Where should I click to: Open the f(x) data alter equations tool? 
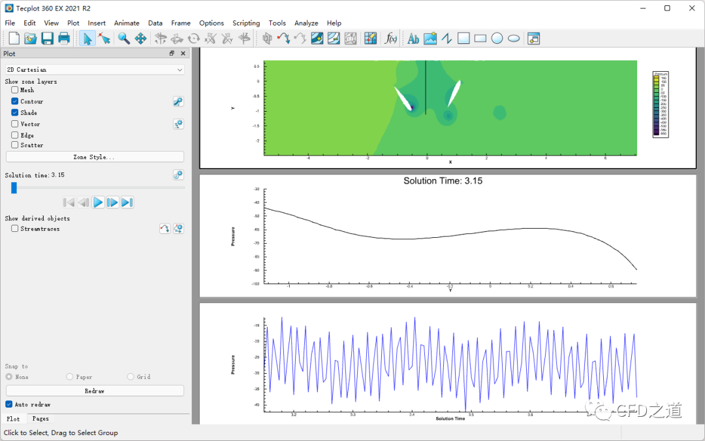(x=391, y=39)
